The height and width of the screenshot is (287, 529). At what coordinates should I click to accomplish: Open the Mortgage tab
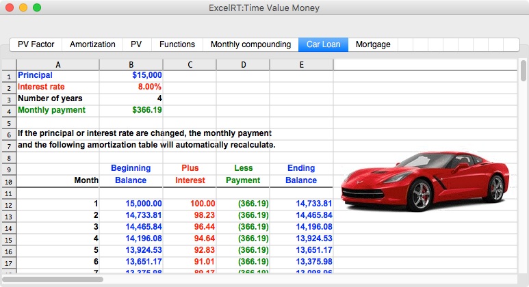click(373, 44)
